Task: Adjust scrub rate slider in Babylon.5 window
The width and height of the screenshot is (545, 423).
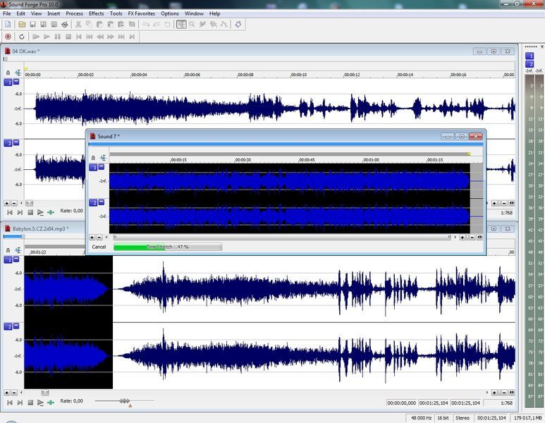Action: coord(124,401)
